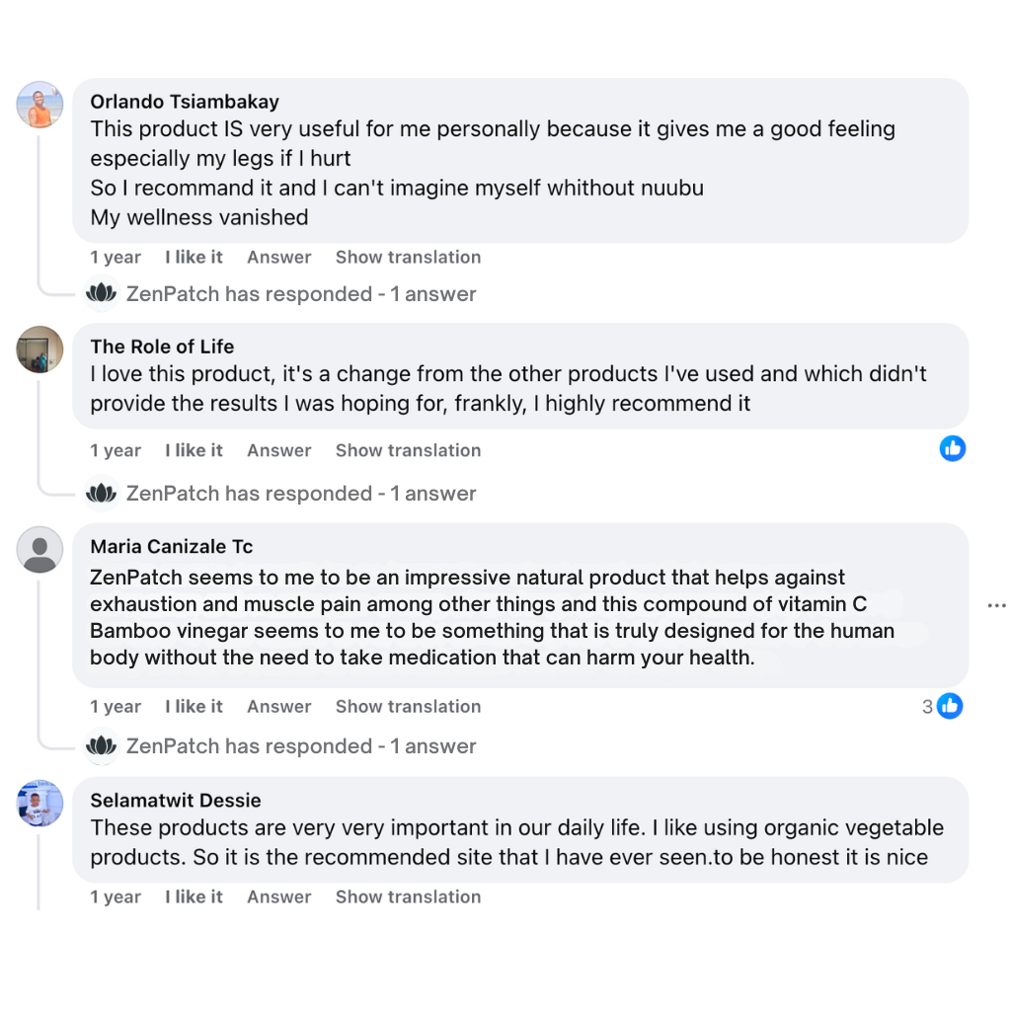The width and height of the screenshot is (1011, 1011).
Task: Click the like reaction icon on The Role of Life comment
Action: click(x=952, y=448)
